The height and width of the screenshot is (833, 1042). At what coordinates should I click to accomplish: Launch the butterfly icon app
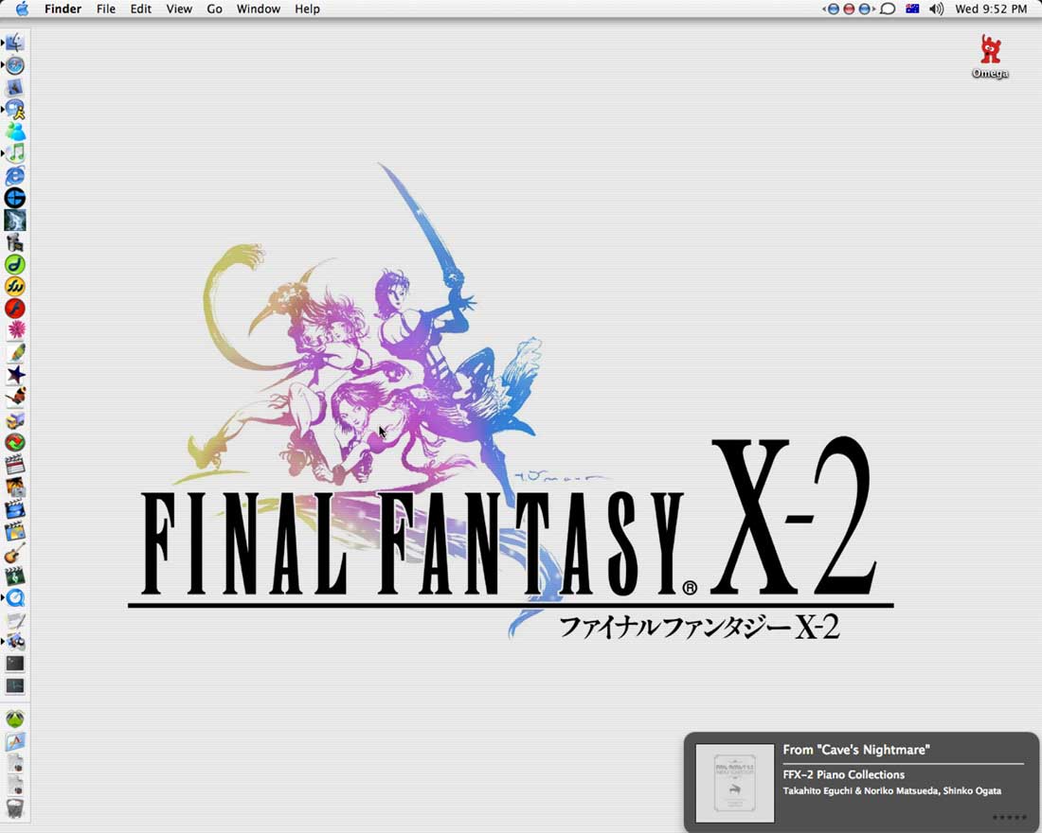click(x=14, y=398)
